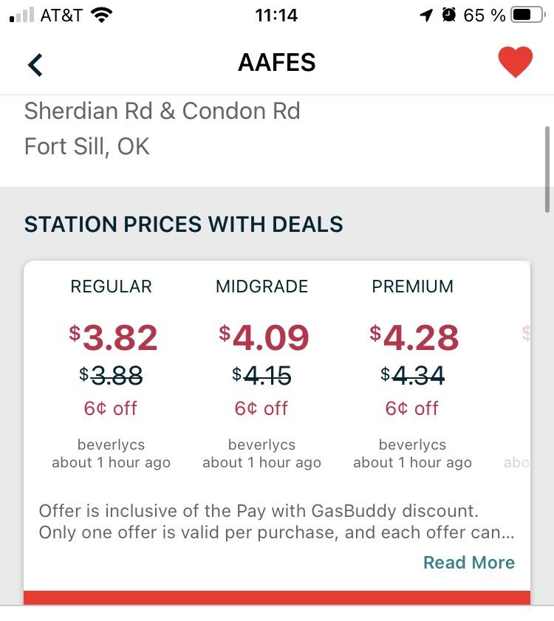This screenshot has width=554, height=621.
Task: Tap the Sherdian Rd & Condon Rd address
Action: point(162,111)
